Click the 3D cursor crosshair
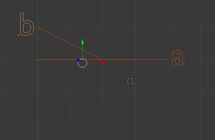Image resolution: width=215 pixels, height=140 pixels. [130, 81]
